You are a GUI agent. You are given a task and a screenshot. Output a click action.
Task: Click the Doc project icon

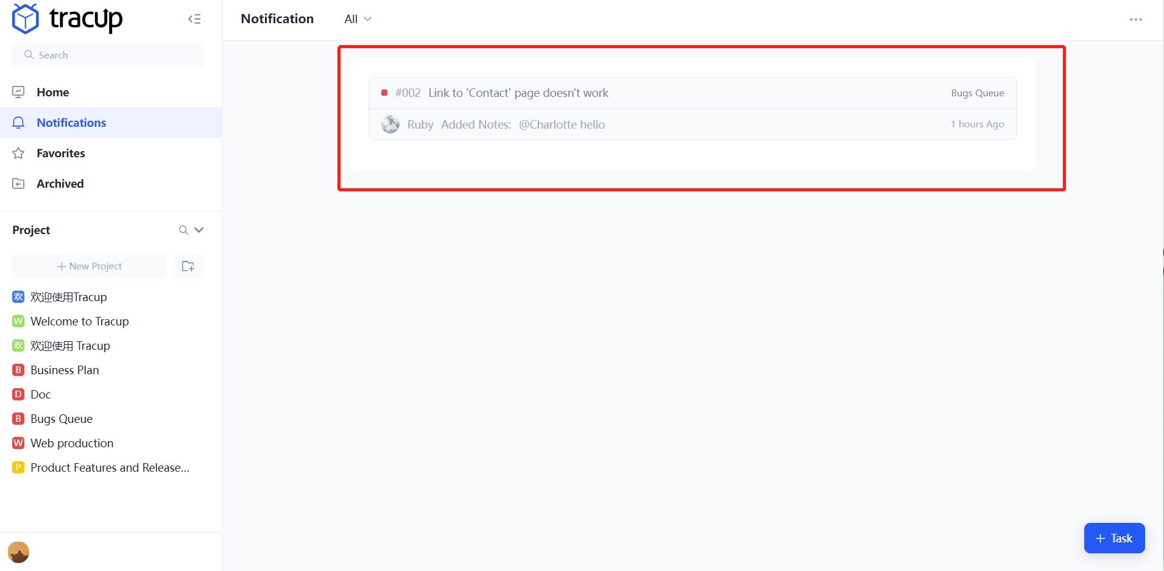[x=18, y=394]
